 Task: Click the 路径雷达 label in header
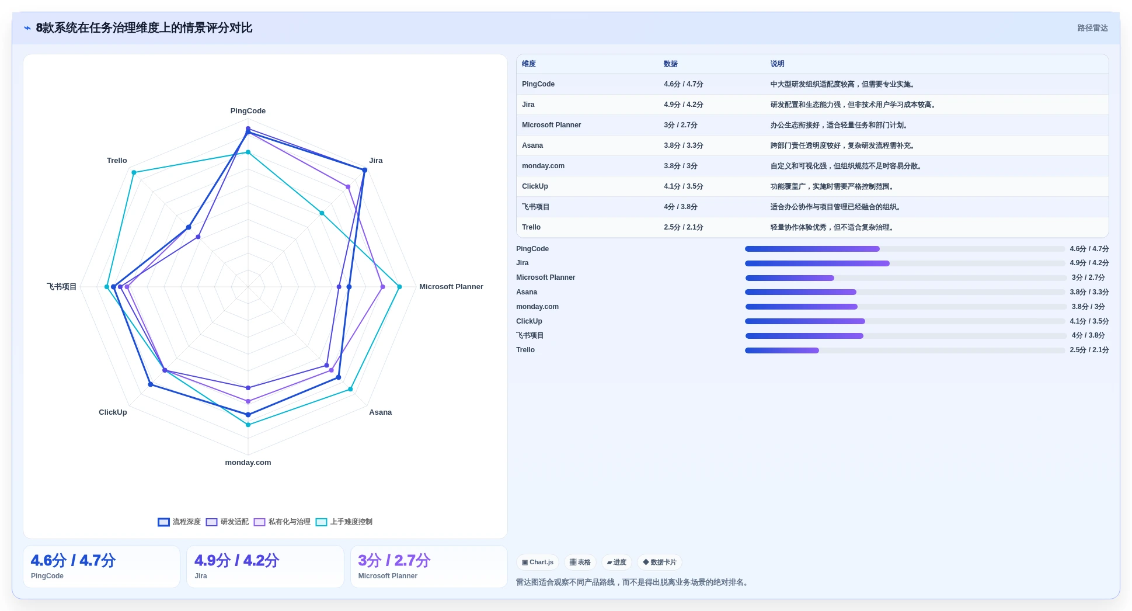coord(1092,28)
